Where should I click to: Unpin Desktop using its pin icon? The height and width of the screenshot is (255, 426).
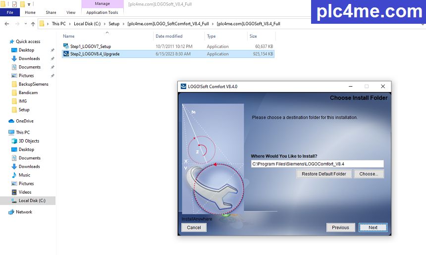click(52, 50)
